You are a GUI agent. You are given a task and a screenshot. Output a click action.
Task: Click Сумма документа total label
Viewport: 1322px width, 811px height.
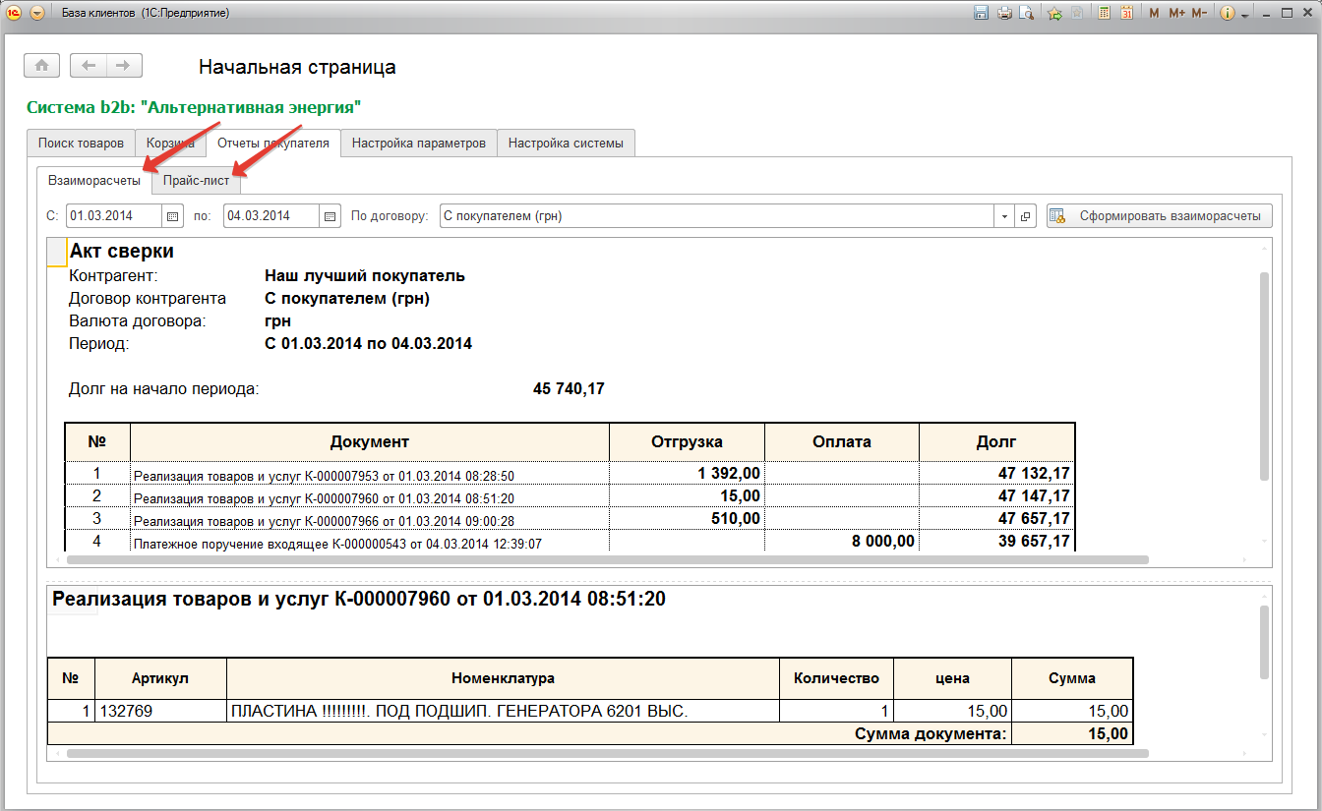931,734
